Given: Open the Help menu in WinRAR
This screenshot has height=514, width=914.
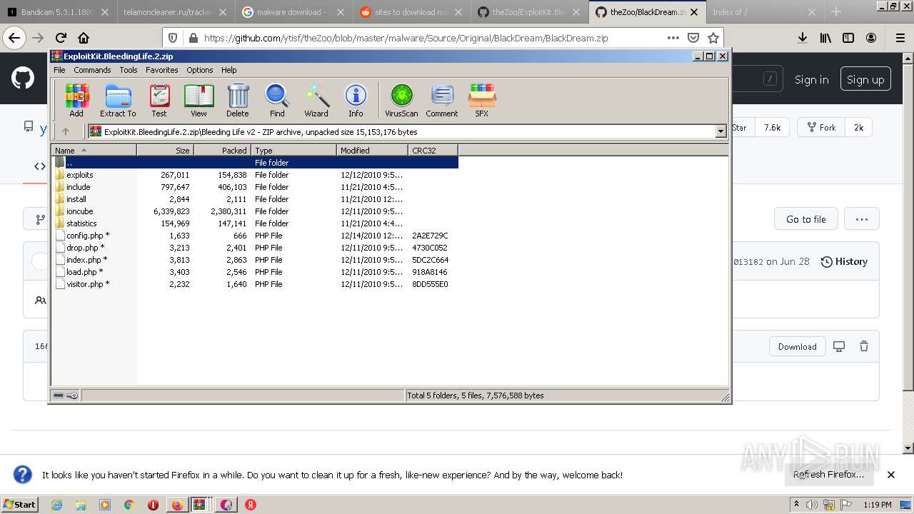Looking at the screenshot, I should pyautogui.click(x=229, y=70).
